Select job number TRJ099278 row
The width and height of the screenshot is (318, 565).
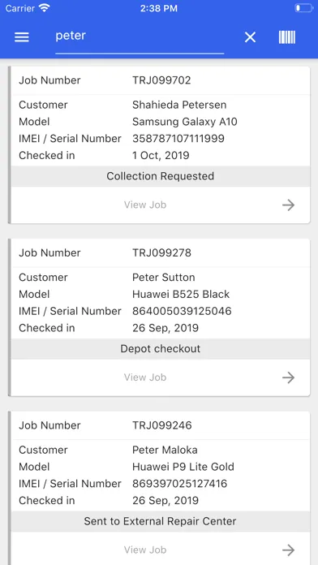point(161,253)
